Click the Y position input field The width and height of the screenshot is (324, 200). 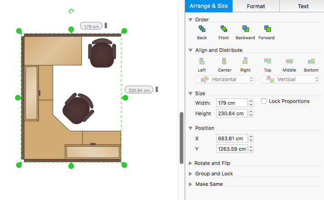click(232, 149)
